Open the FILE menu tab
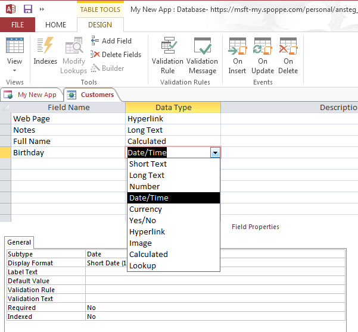The image size is (358, 332). point(17,25)
